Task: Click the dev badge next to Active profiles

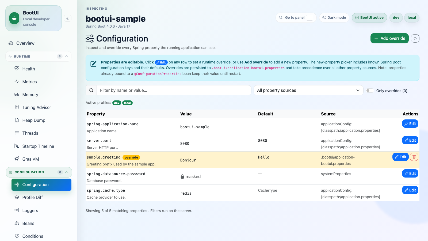Action: click(x=117, y=103)
